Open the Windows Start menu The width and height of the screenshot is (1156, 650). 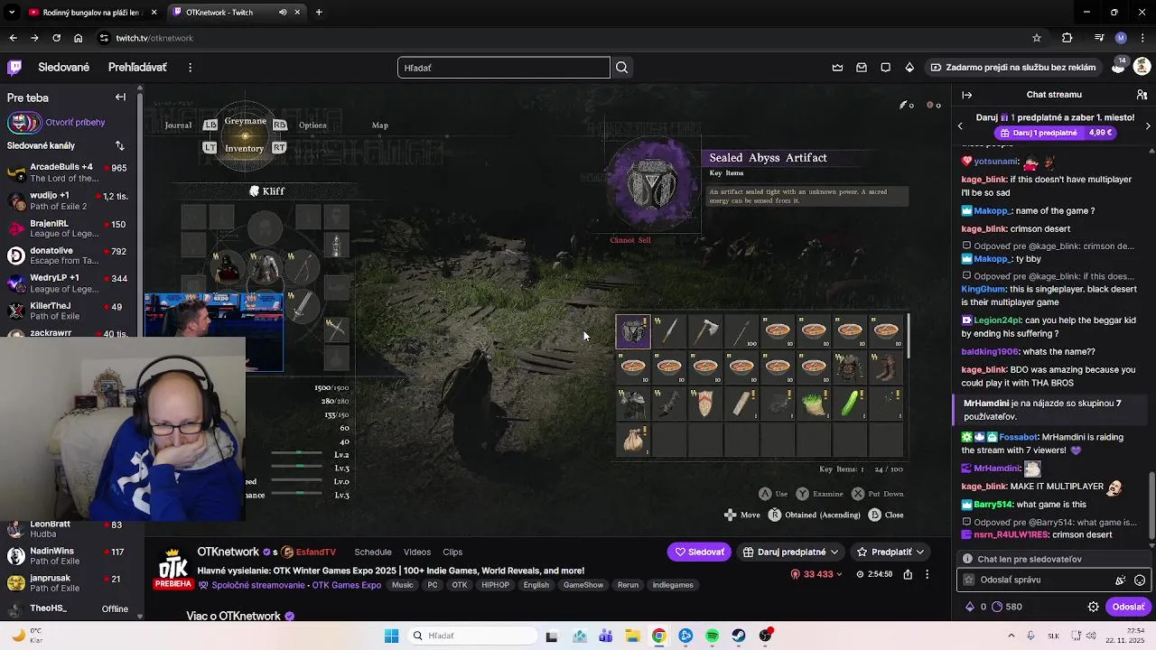pyautogui.click(x=391, y=636)
